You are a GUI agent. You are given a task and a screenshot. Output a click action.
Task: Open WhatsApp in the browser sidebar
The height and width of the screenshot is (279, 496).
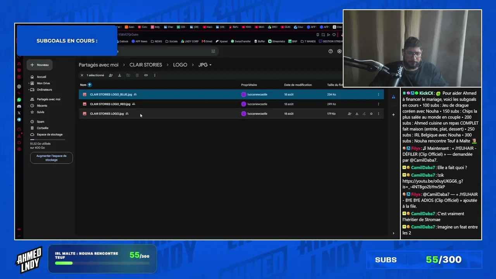19,100
